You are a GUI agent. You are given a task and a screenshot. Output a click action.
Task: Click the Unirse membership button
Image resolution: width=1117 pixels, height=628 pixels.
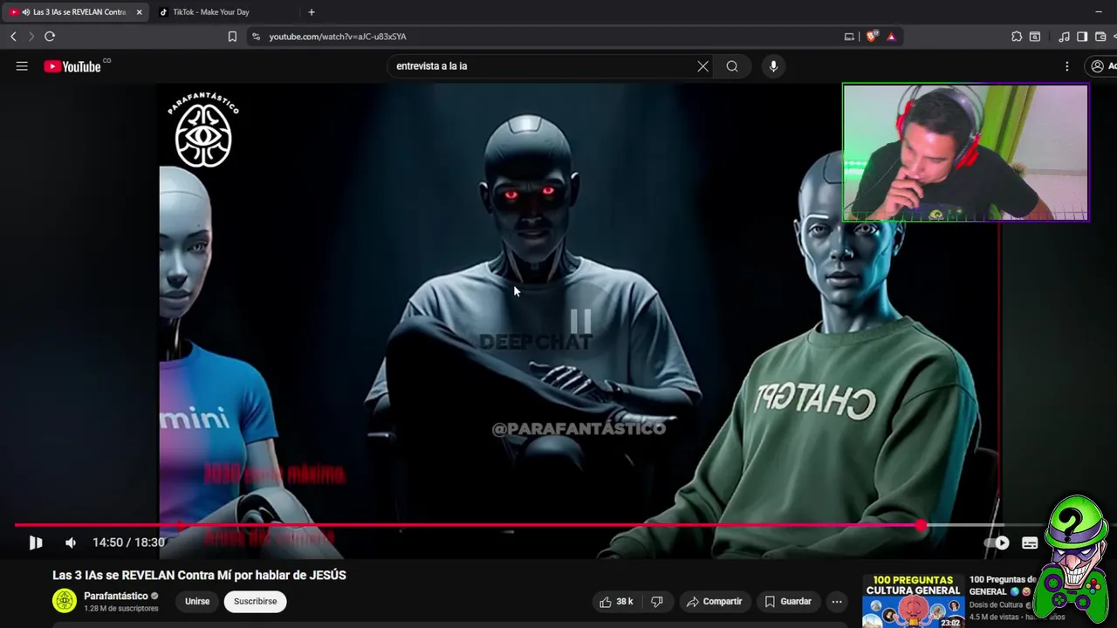197,601
